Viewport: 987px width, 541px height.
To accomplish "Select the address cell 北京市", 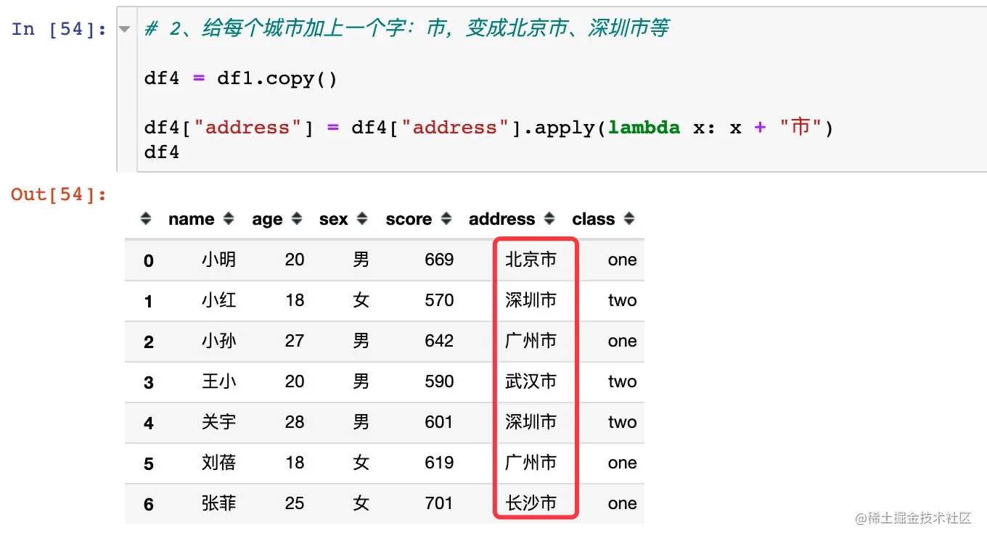I will click(531, 260).
